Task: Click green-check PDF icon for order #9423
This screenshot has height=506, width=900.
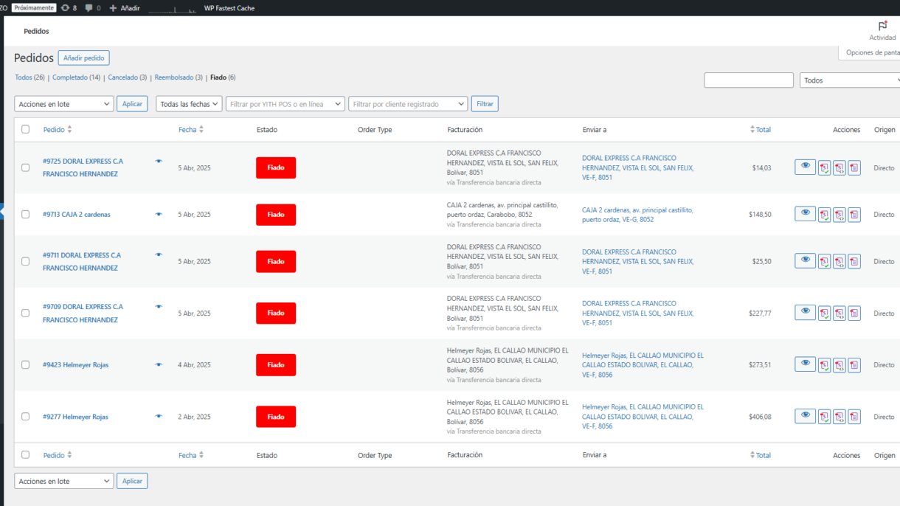Action: click(825, 364)
